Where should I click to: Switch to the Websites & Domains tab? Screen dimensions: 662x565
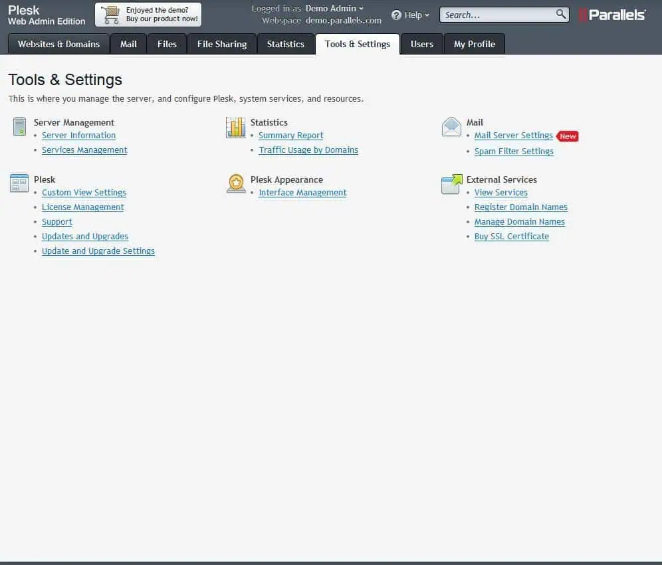coord(58,44)
